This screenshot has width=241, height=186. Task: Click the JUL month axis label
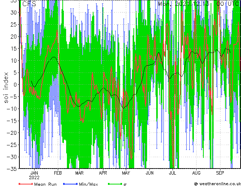click(173, 173)
